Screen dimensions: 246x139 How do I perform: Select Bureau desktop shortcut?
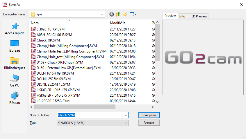(15, 46)
